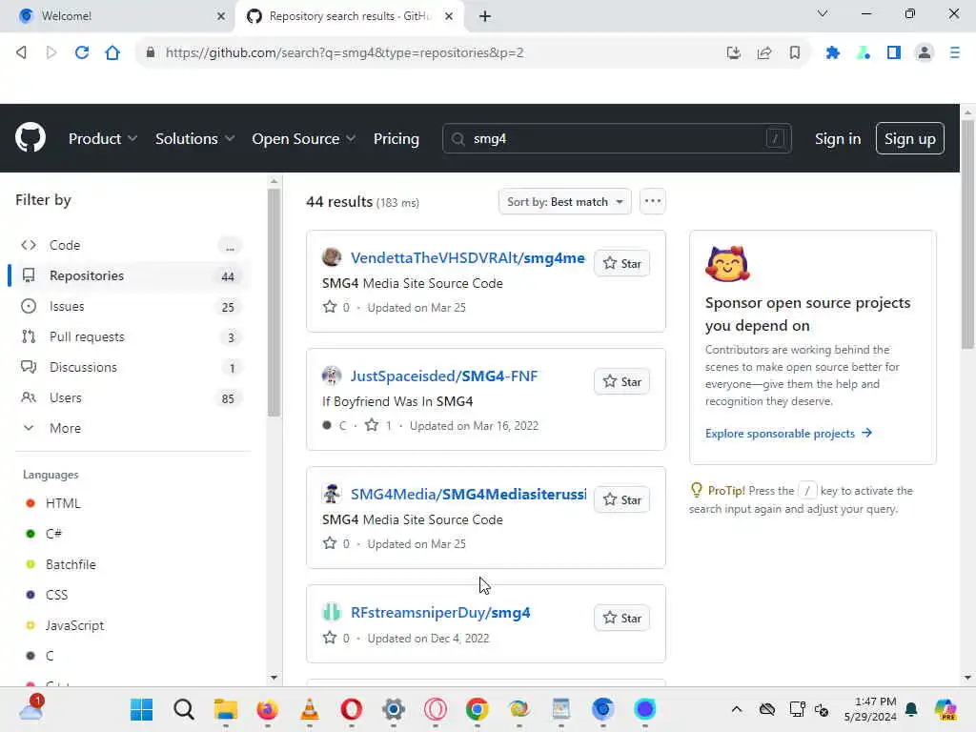Star the VendettaTheVHSDVRAlt/smg4me repository
The width and height of the screenshot is (976, 732).
click(621, 263)
